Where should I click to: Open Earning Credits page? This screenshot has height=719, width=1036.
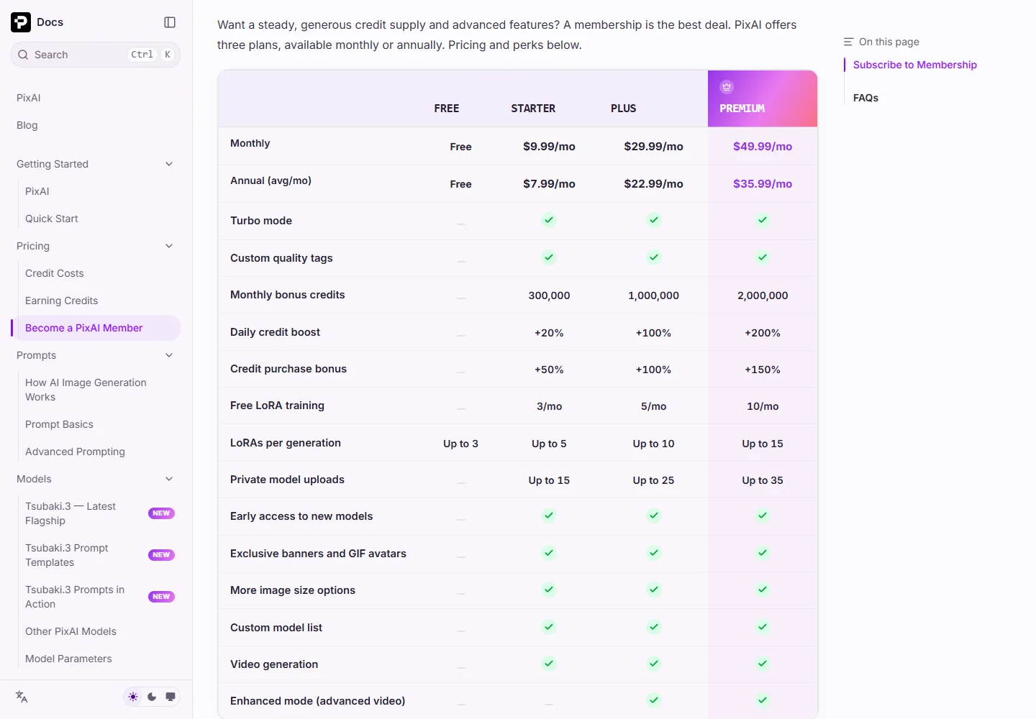[x=62, y=301]
